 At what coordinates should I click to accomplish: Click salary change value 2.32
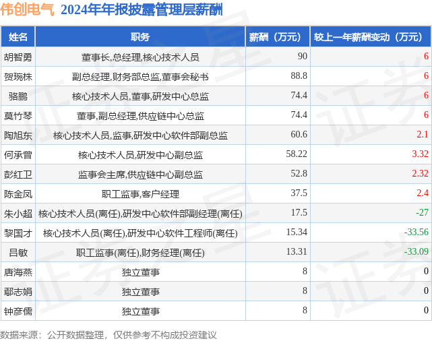click(x=420, y=173)
